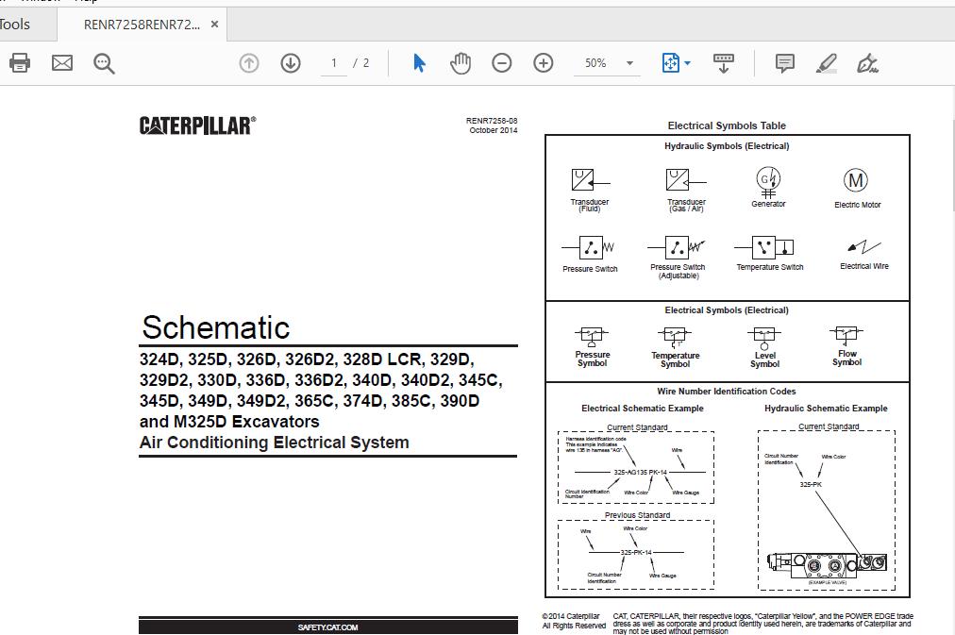This screenshot has height=635, width=955.
Task: Open the scrolling mode keyboard icon
Action: coord(724,62)
